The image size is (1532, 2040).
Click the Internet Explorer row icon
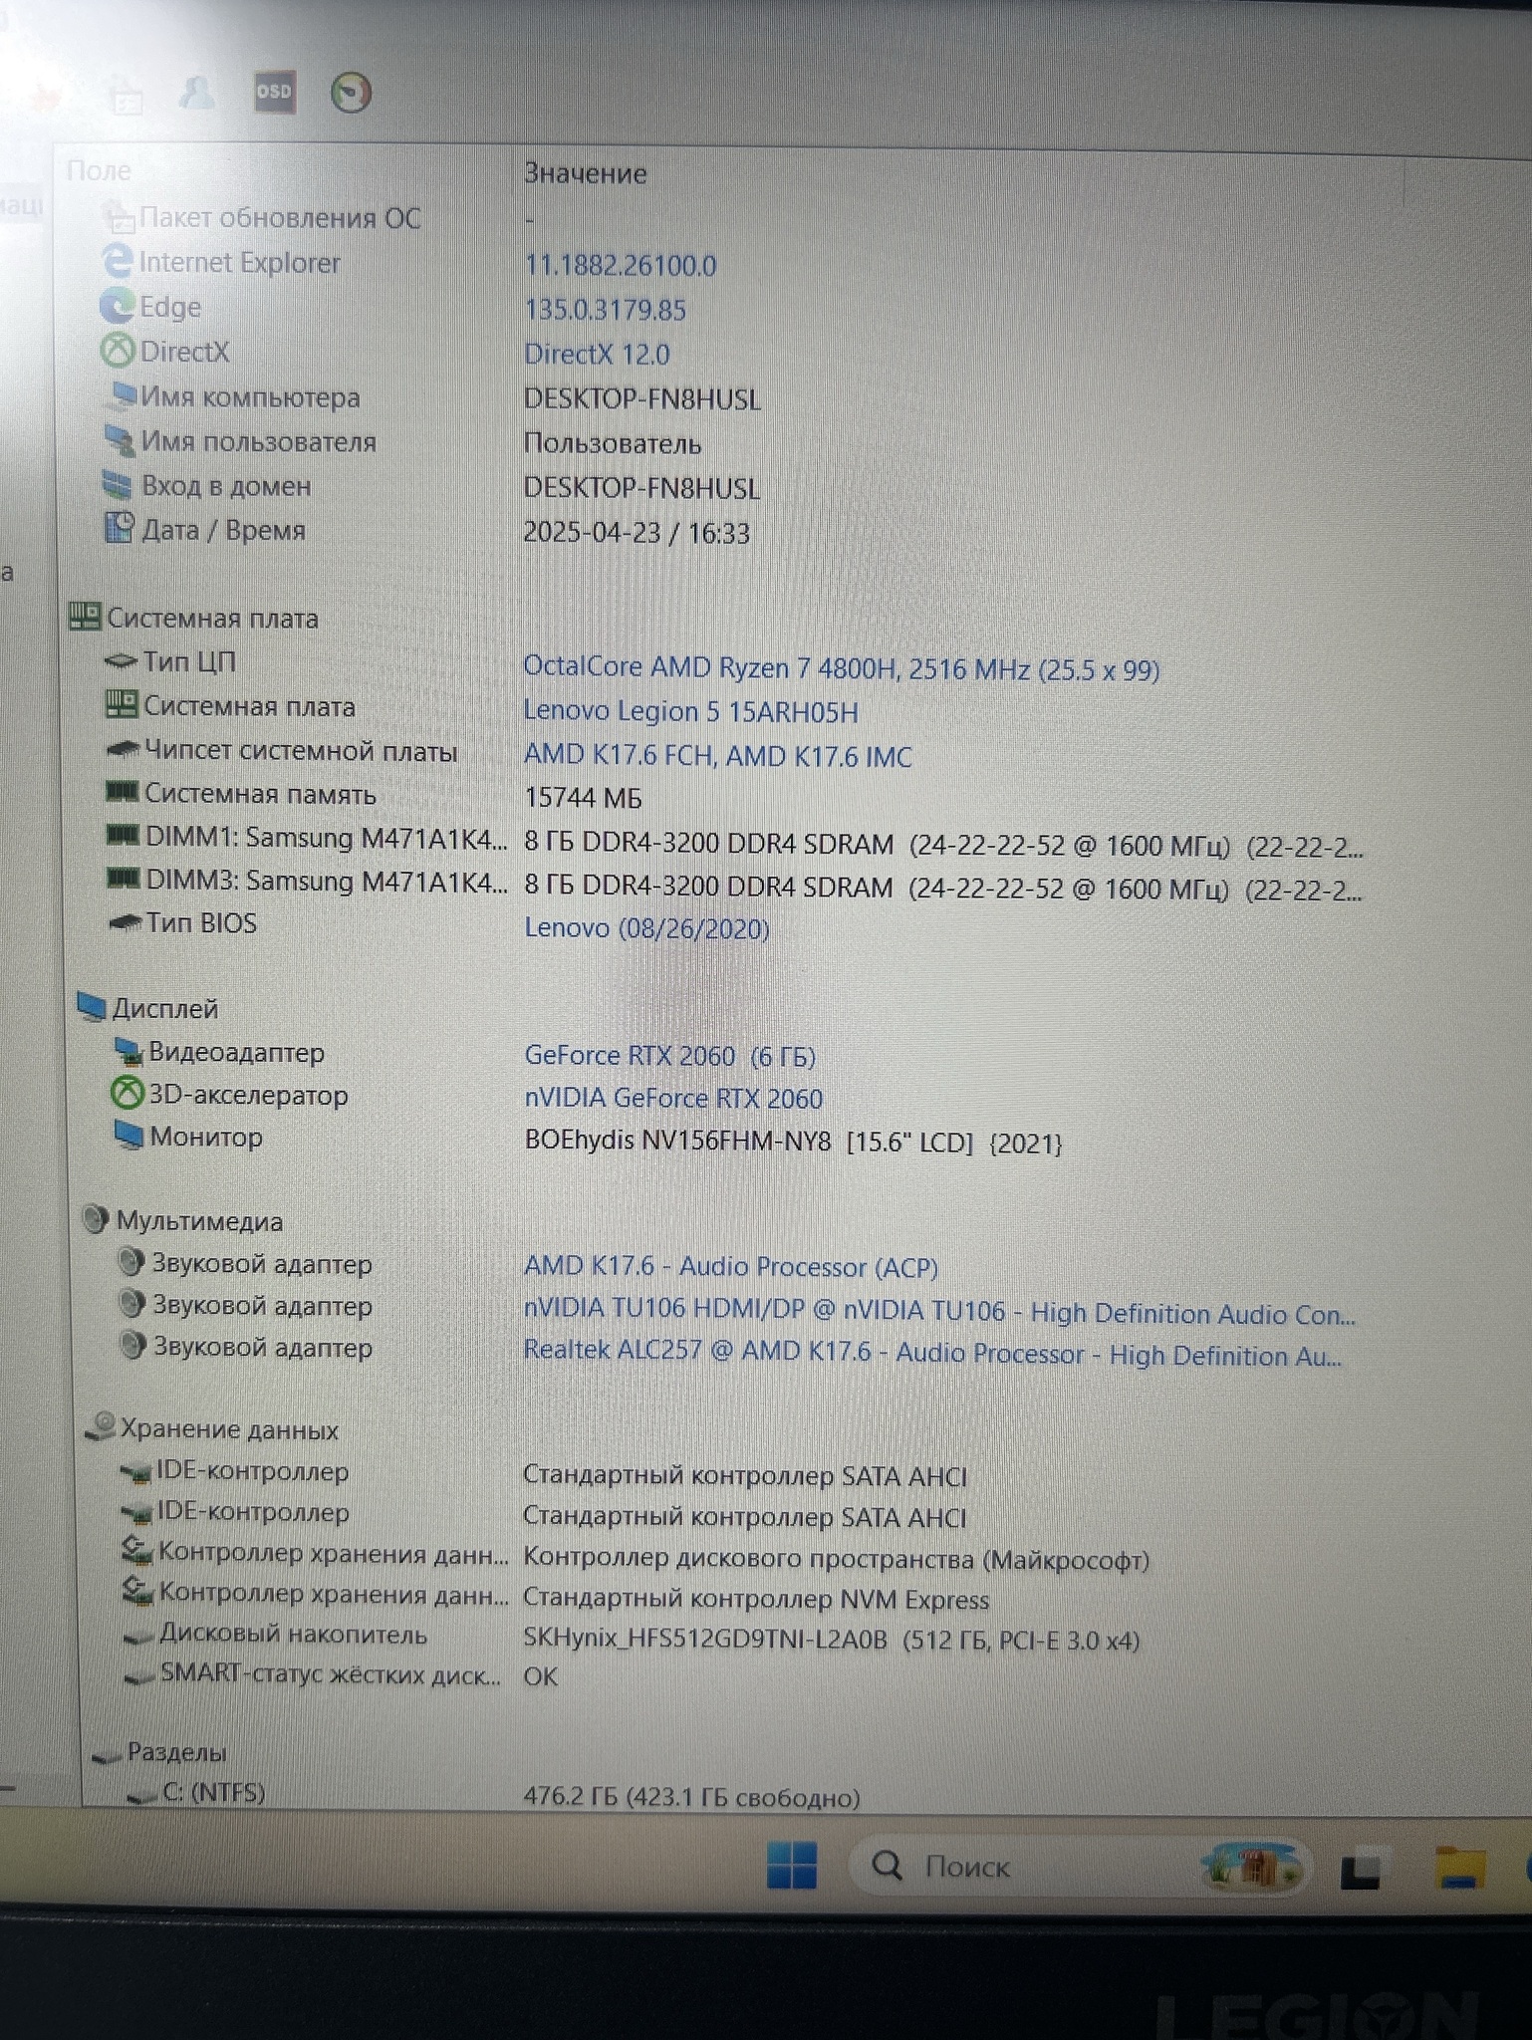pyautogui.click(x=118, y=262)
